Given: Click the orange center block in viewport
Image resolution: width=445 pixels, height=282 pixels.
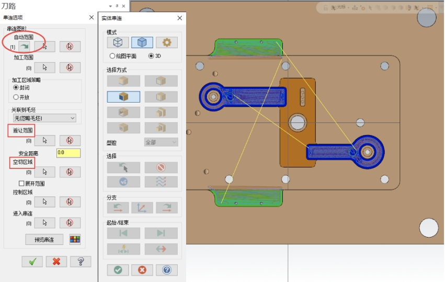Looking at the screenshot, I should point(298,122).
